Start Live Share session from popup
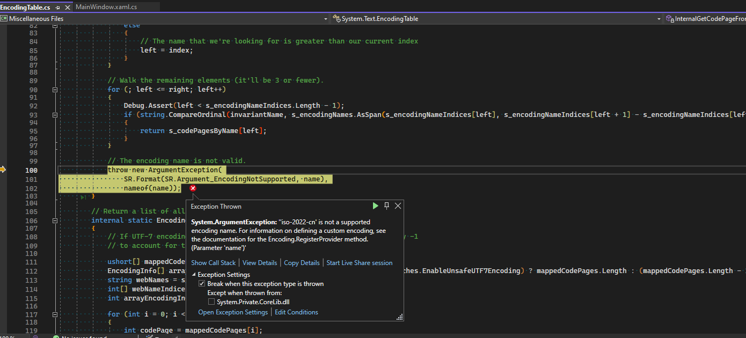This screenshot has width=746, height=338. pyautogui.click(x=360, y=263)
